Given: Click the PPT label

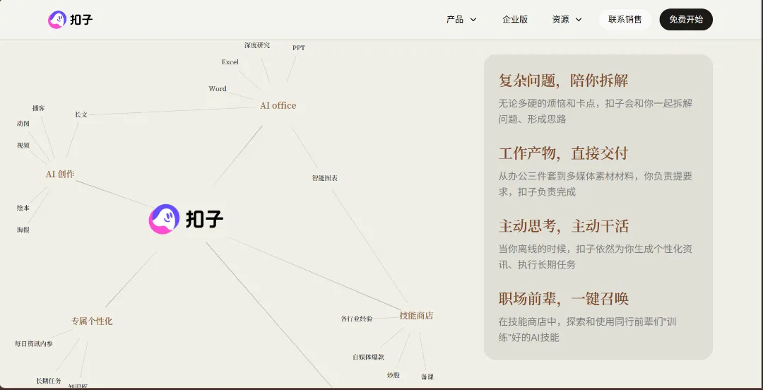Looking at the screenshot, I should [x=299, y=48].
